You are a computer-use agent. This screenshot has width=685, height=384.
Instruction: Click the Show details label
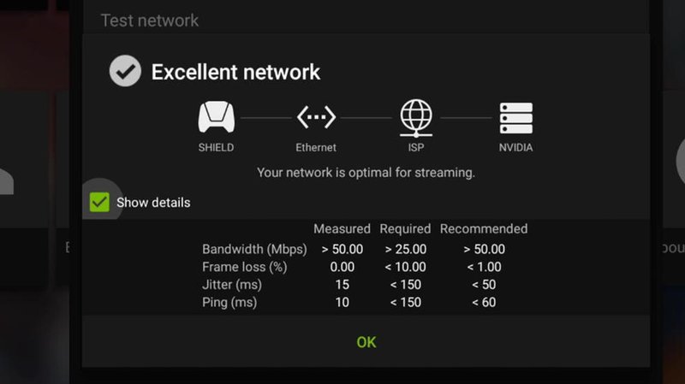(x=153, y=203)
